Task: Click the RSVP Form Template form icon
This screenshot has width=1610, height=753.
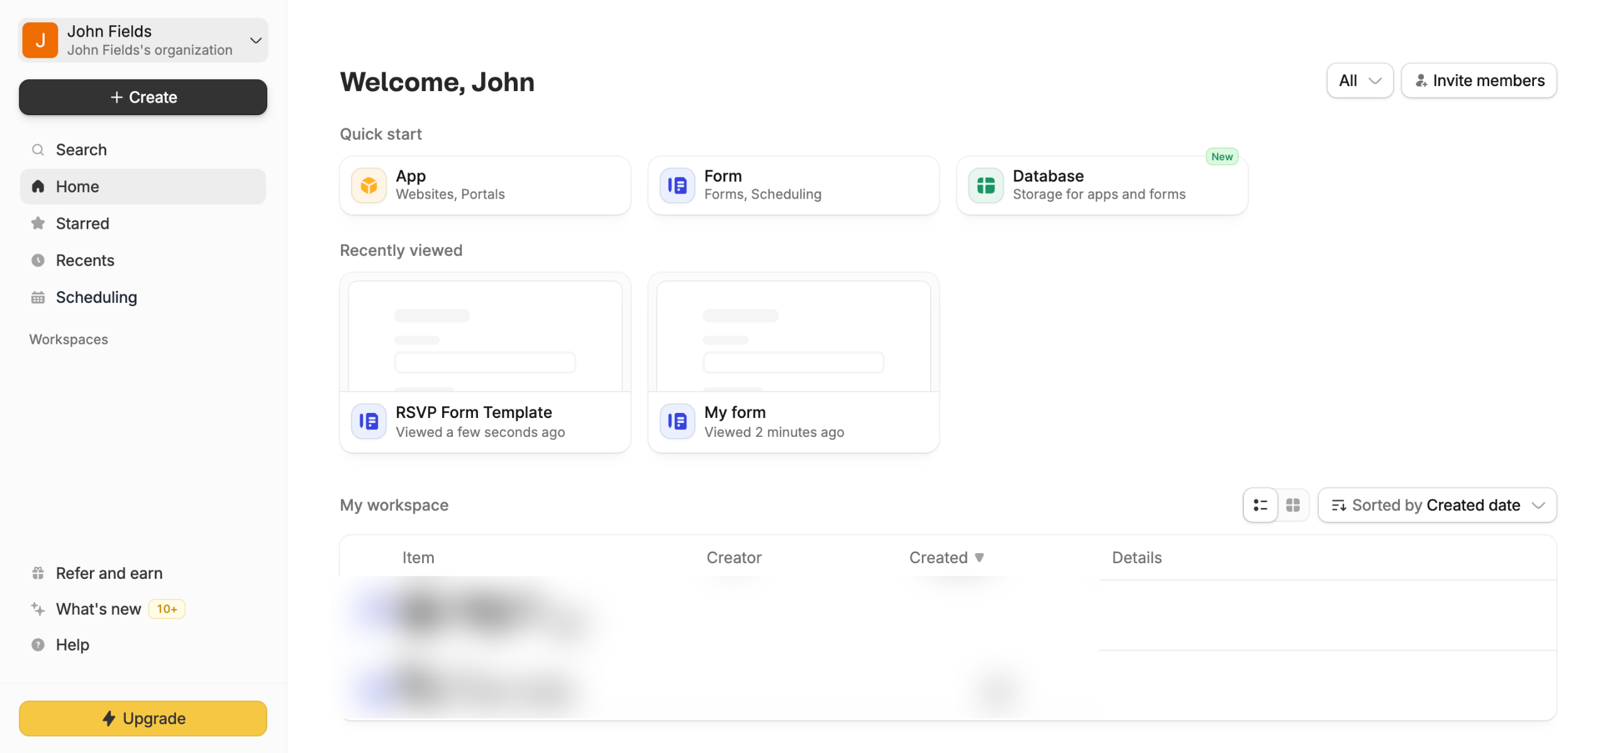Action: point(369,421)
